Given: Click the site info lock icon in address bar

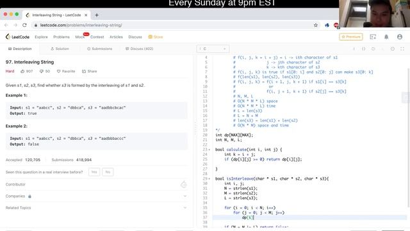Looking at the screenshot, I should pyautogui.click(x=36, y=25).
